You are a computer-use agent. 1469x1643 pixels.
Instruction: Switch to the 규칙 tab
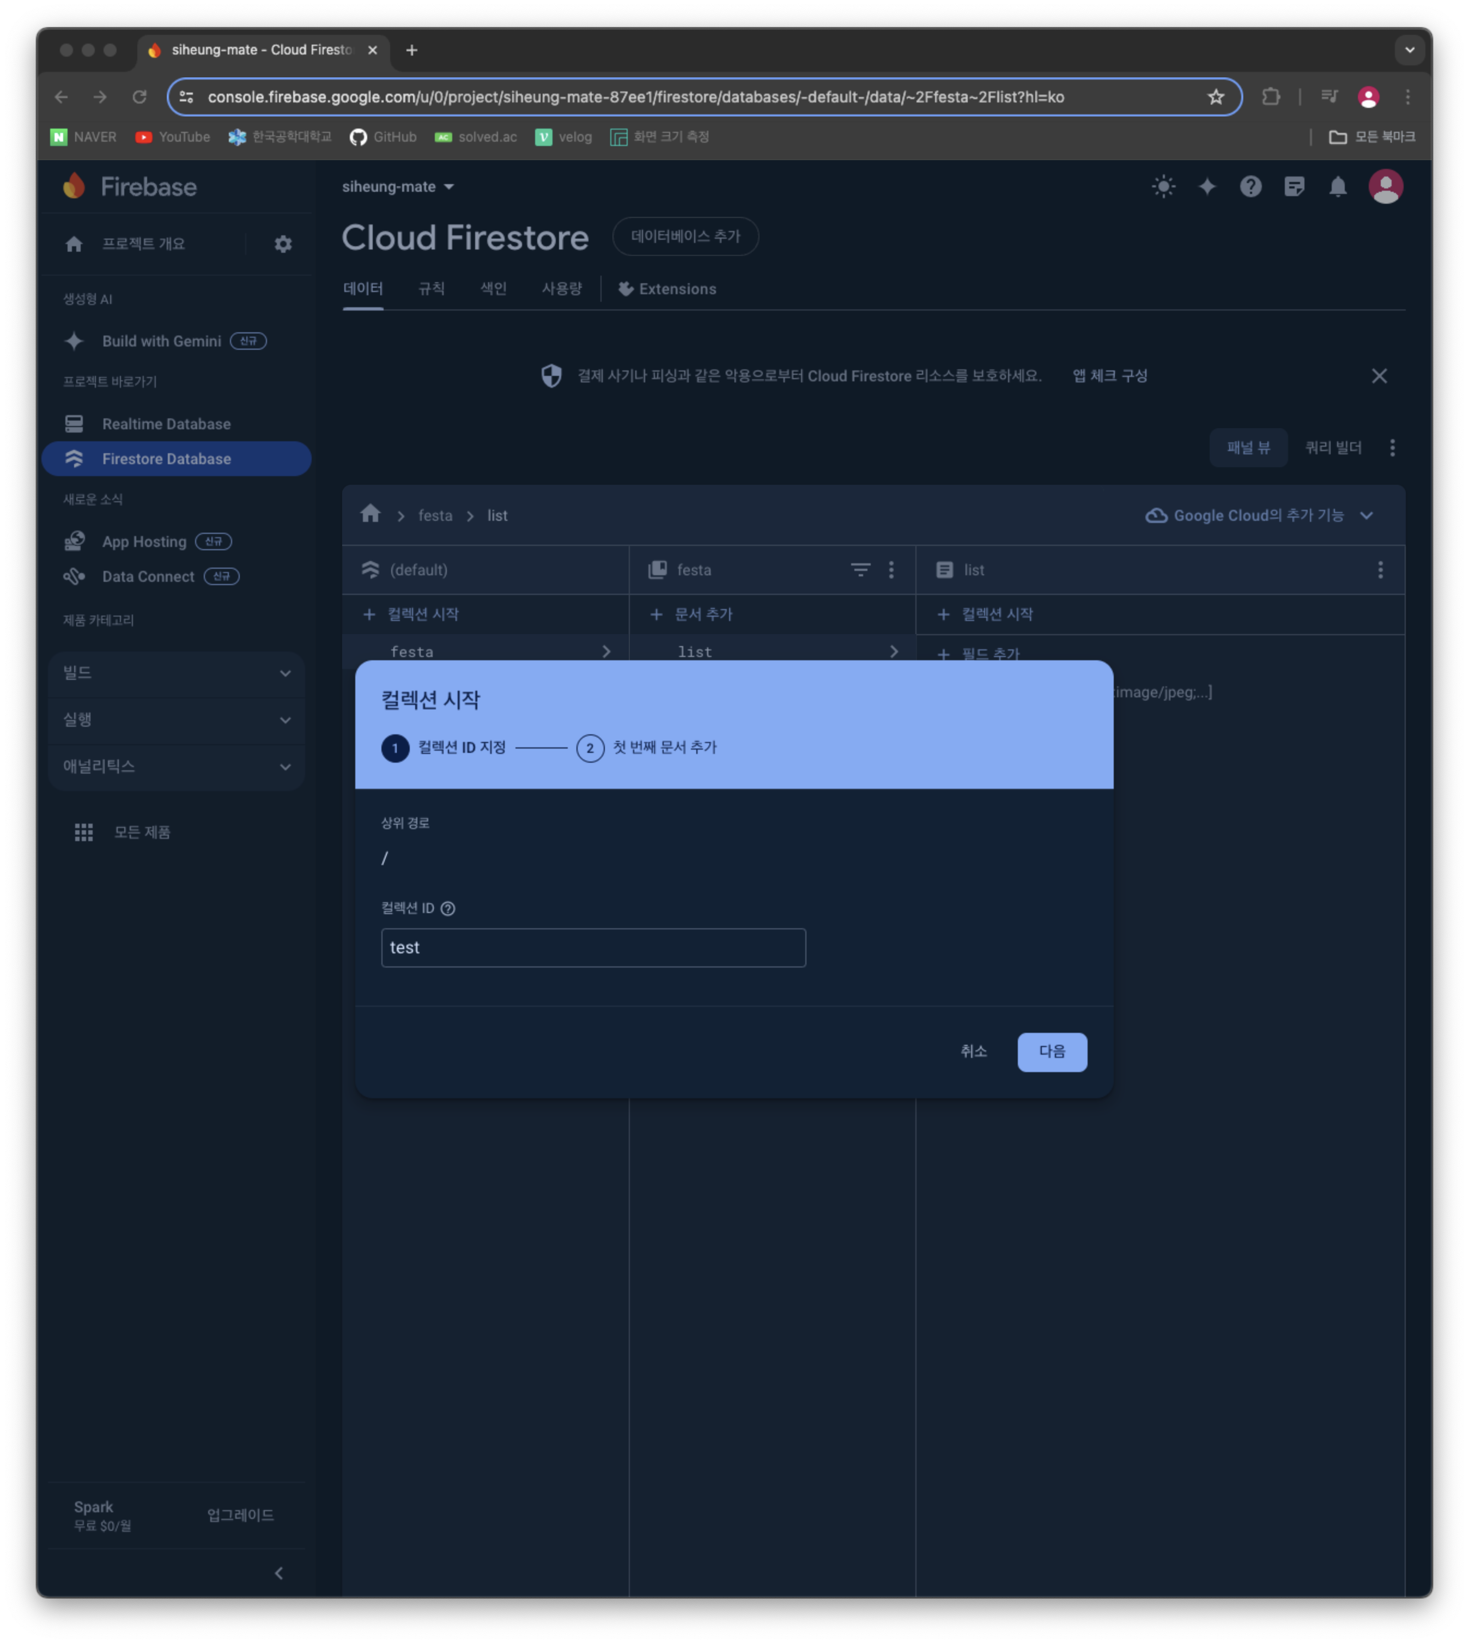click(x=431, y=289)
